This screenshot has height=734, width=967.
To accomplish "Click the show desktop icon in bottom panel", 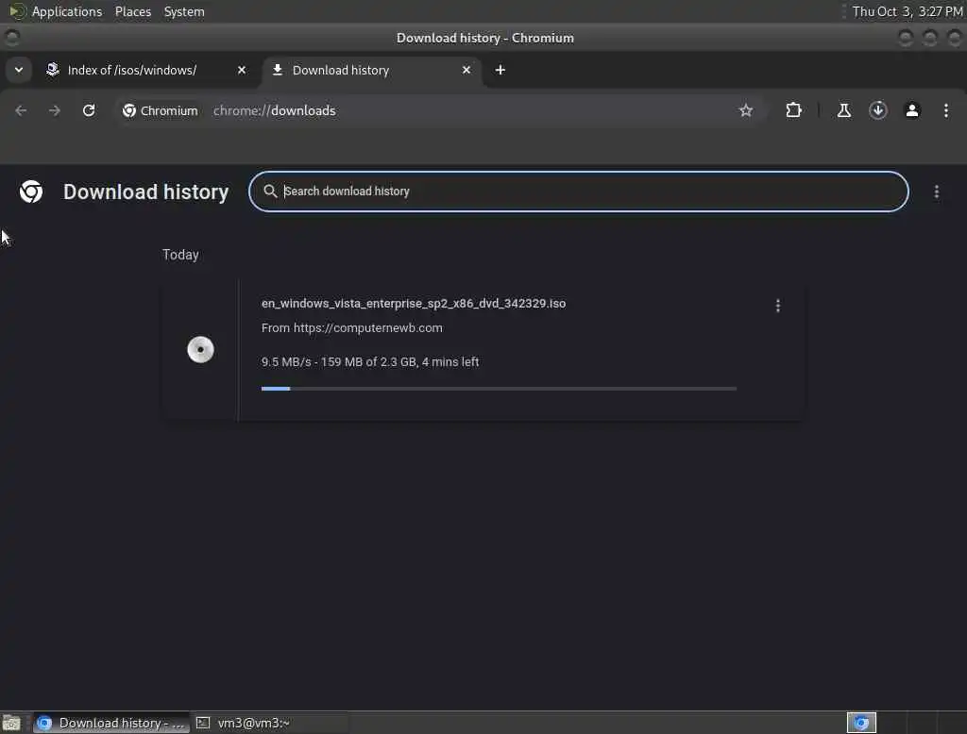I will click(11, 723).
